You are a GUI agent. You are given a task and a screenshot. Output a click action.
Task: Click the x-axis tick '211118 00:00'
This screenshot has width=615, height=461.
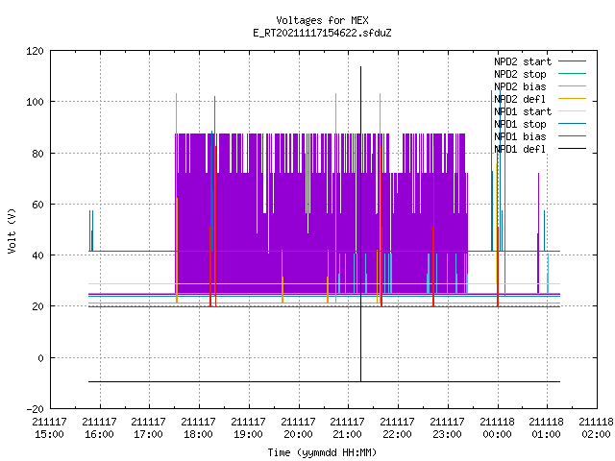click(497, 427)
